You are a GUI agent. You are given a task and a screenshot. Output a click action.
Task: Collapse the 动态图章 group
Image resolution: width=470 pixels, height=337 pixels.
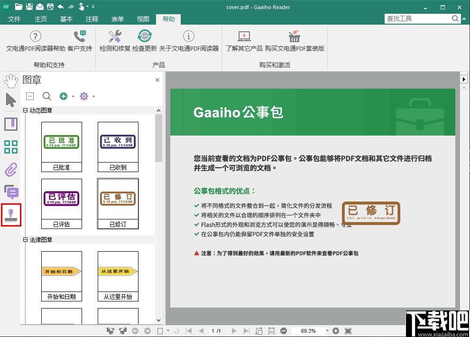[26, 110]
